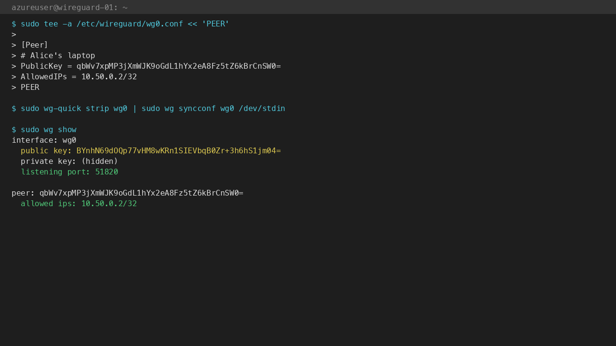Click the AllowedIPs = 10.50.0.2/32 line
Image resolution: width=616 pixels, height=346 pixels.
(x=74, y=77)
